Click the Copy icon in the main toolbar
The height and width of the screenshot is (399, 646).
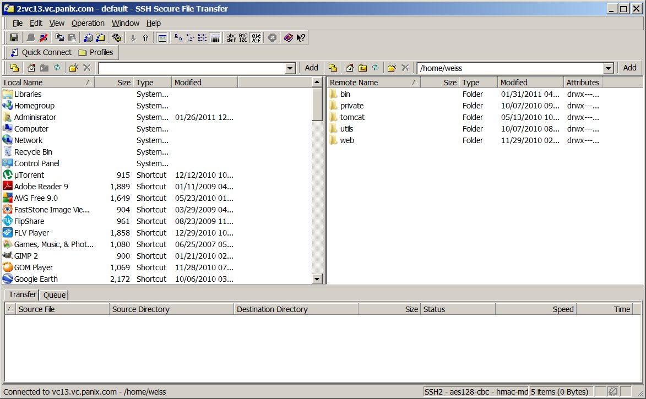[x=59, y=38]
